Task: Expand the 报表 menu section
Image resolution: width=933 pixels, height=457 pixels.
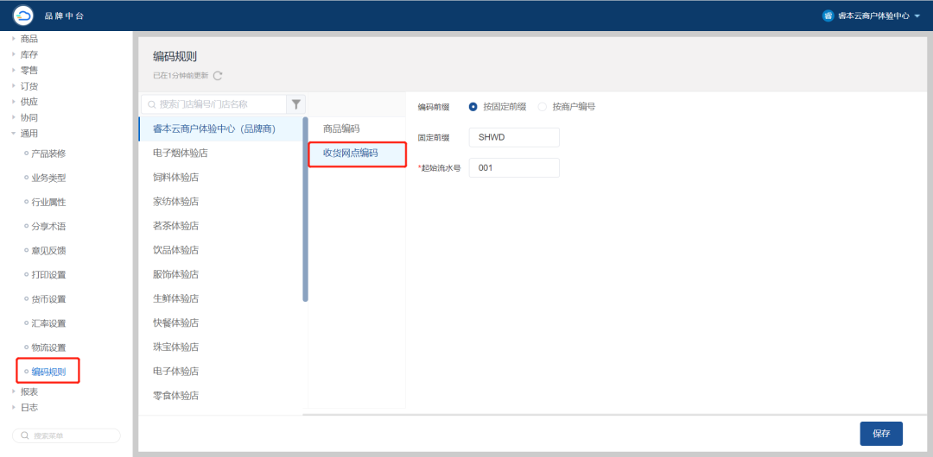Action: (29, 391)
